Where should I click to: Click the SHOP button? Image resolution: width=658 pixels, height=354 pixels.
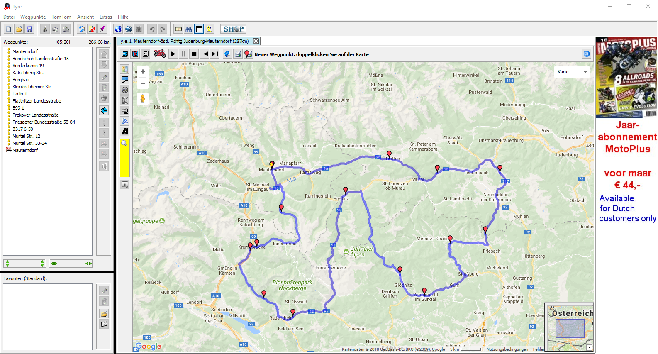[x=233, y=29]
